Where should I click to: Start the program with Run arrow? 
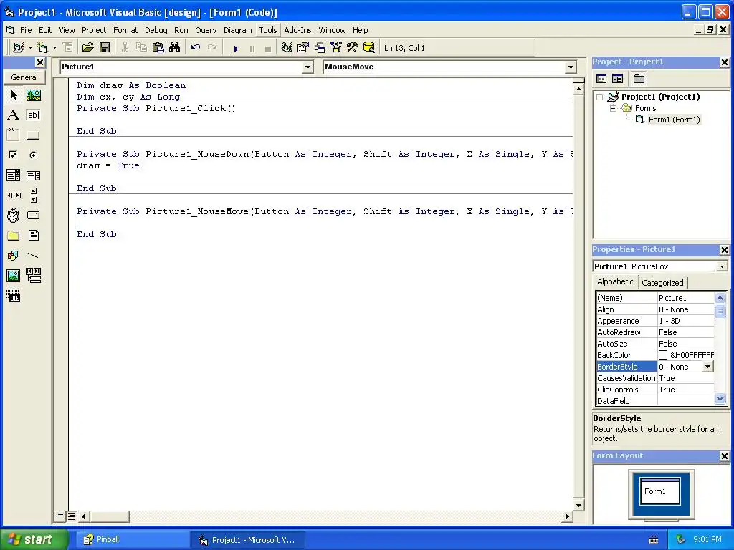[x=236, y=48]
